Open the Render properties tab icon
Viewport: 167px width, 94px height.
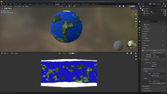(x=139, y=28)
